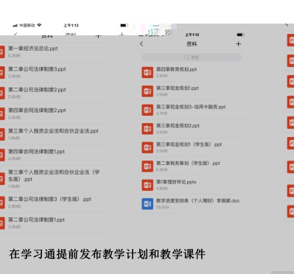
Task: Click battery icon in middle phone status bar
Action: tap(240, 35)
